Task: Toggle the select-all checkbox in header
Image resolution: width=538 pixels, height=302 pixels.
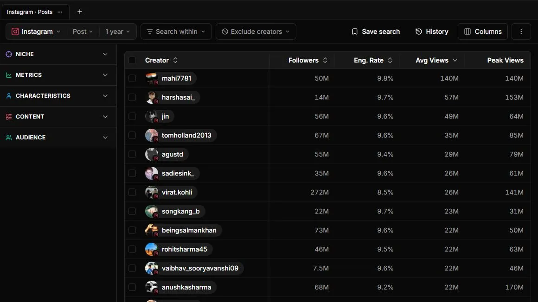Action: (132, 60)
